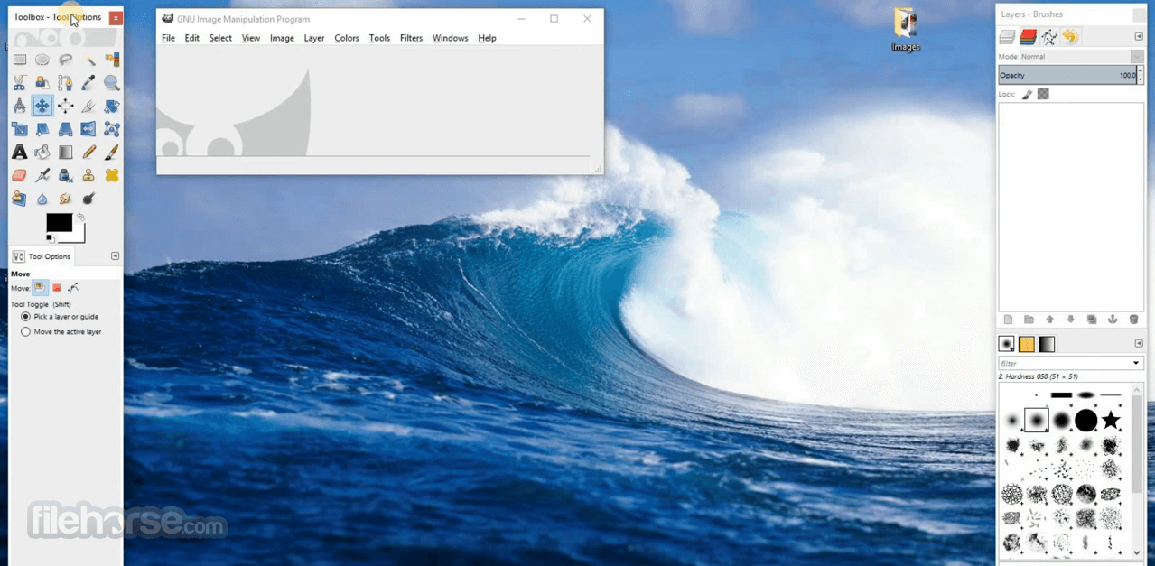Activate the Select by Color tool
Viewport: 1155px width, 566px height.
(x=112, y=60)
